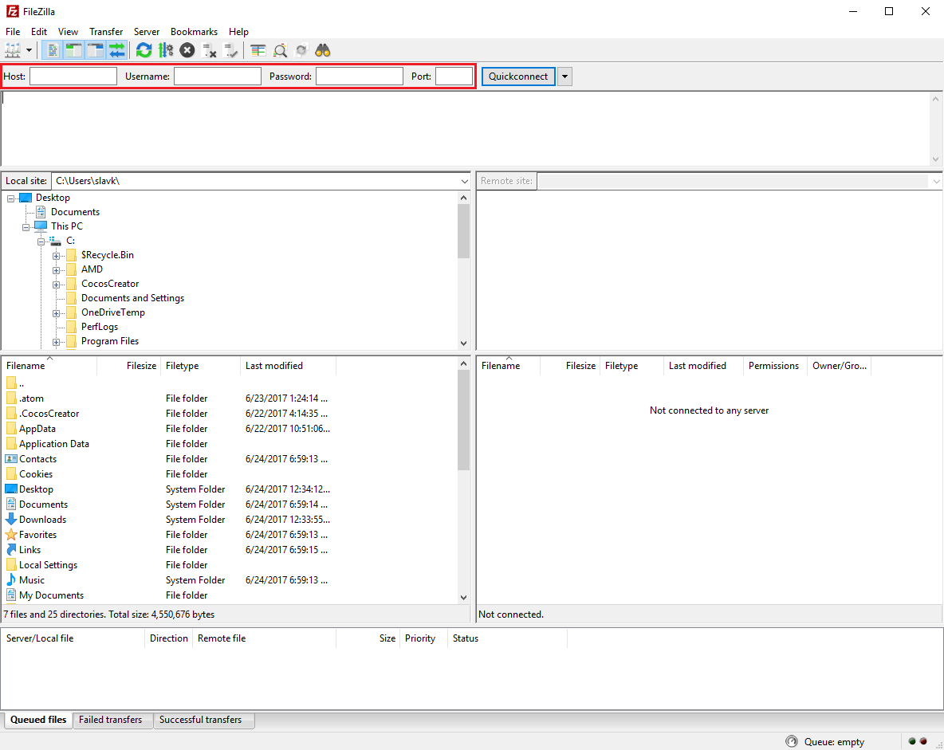Click the Quickconnect button
This screenshot has width=944, height=750.
pos(518,77)
